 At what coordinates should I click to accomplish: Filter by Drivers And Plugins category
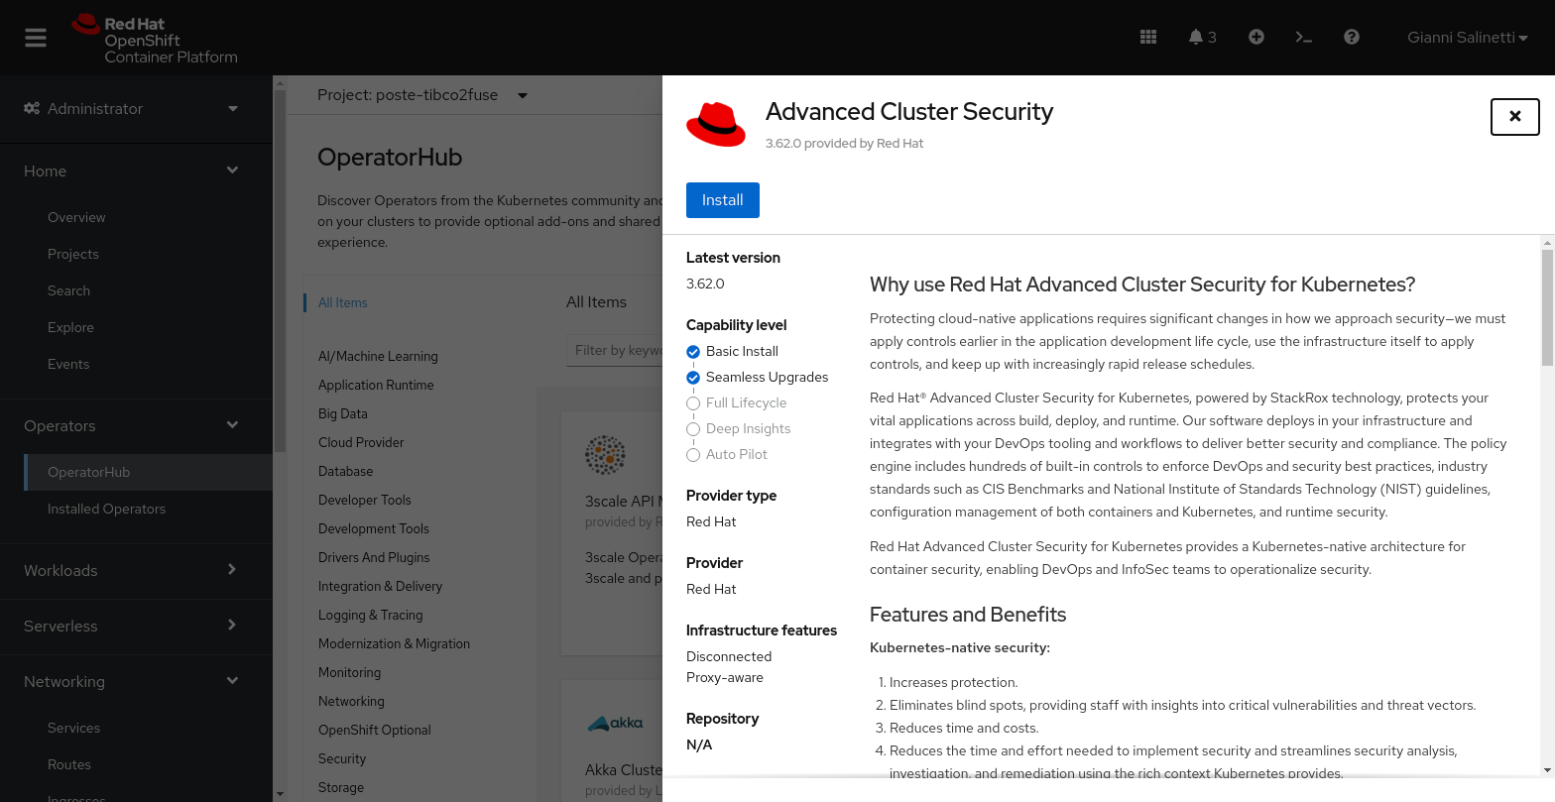click(374, 557)
